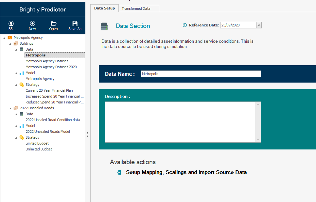Click Setup Mapping, Scalings and Import Source Data
316x202 pixels.
point(186,172)
